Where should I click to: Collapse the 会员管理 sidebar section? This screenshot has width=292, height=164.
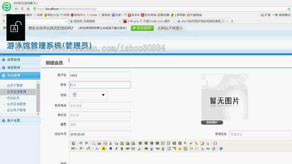click(x=20, y=76)
